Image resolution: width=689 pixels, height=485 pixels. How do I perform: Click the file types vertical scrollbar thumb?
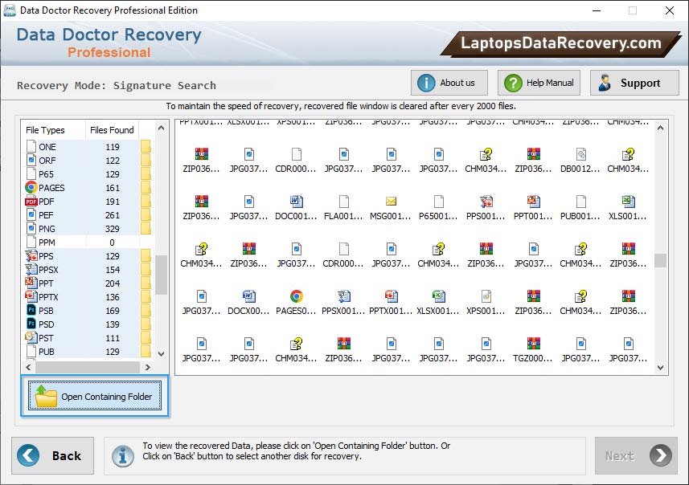coord(162,275)
